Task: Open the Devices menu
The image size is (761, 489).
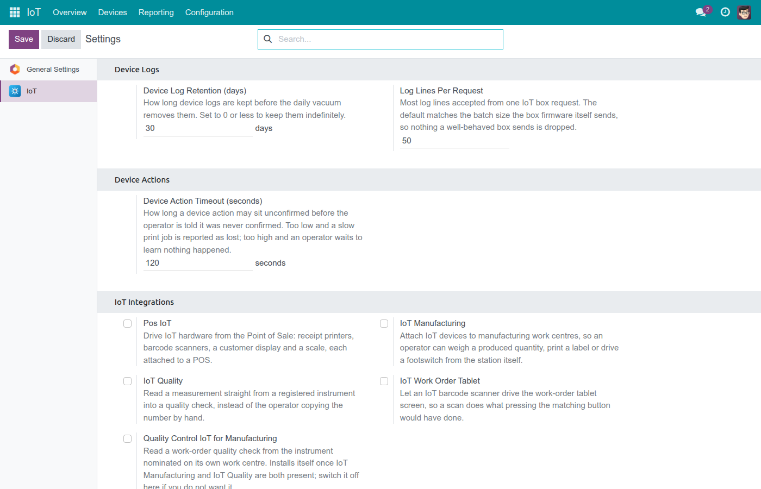Action: (x=113, y=12)
